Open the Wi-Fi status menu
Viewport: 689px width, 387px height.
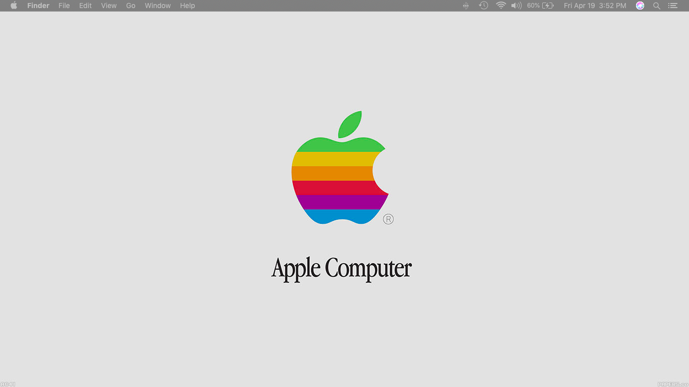(x=501, y=6)
